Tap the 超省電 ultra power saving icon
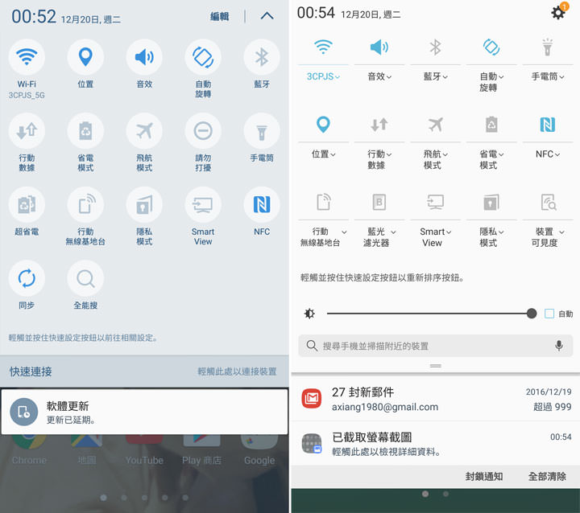This screenshot has height=513, width=580. (27, 204)
